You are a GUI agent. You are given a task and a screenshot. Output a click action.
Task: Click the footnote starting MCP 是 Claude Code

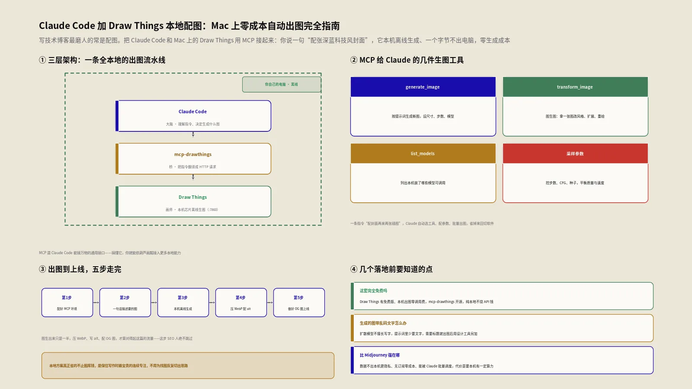coord(110,253)
